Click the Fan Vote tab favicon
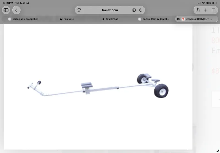220x153 pixels. [x=61, y=19]
